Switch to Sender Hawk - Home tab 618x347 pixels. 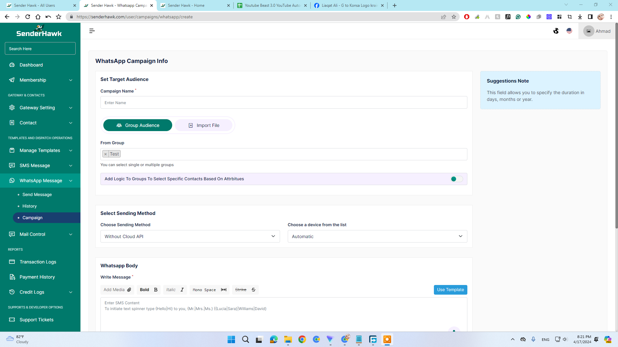(195, 5)
